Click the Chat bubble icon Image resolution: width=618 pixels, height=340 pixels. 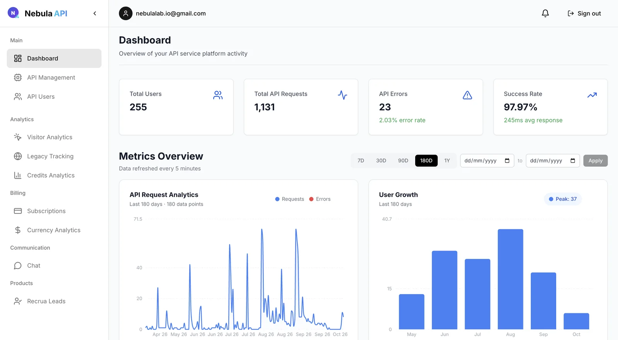click(x=18, y=266)
